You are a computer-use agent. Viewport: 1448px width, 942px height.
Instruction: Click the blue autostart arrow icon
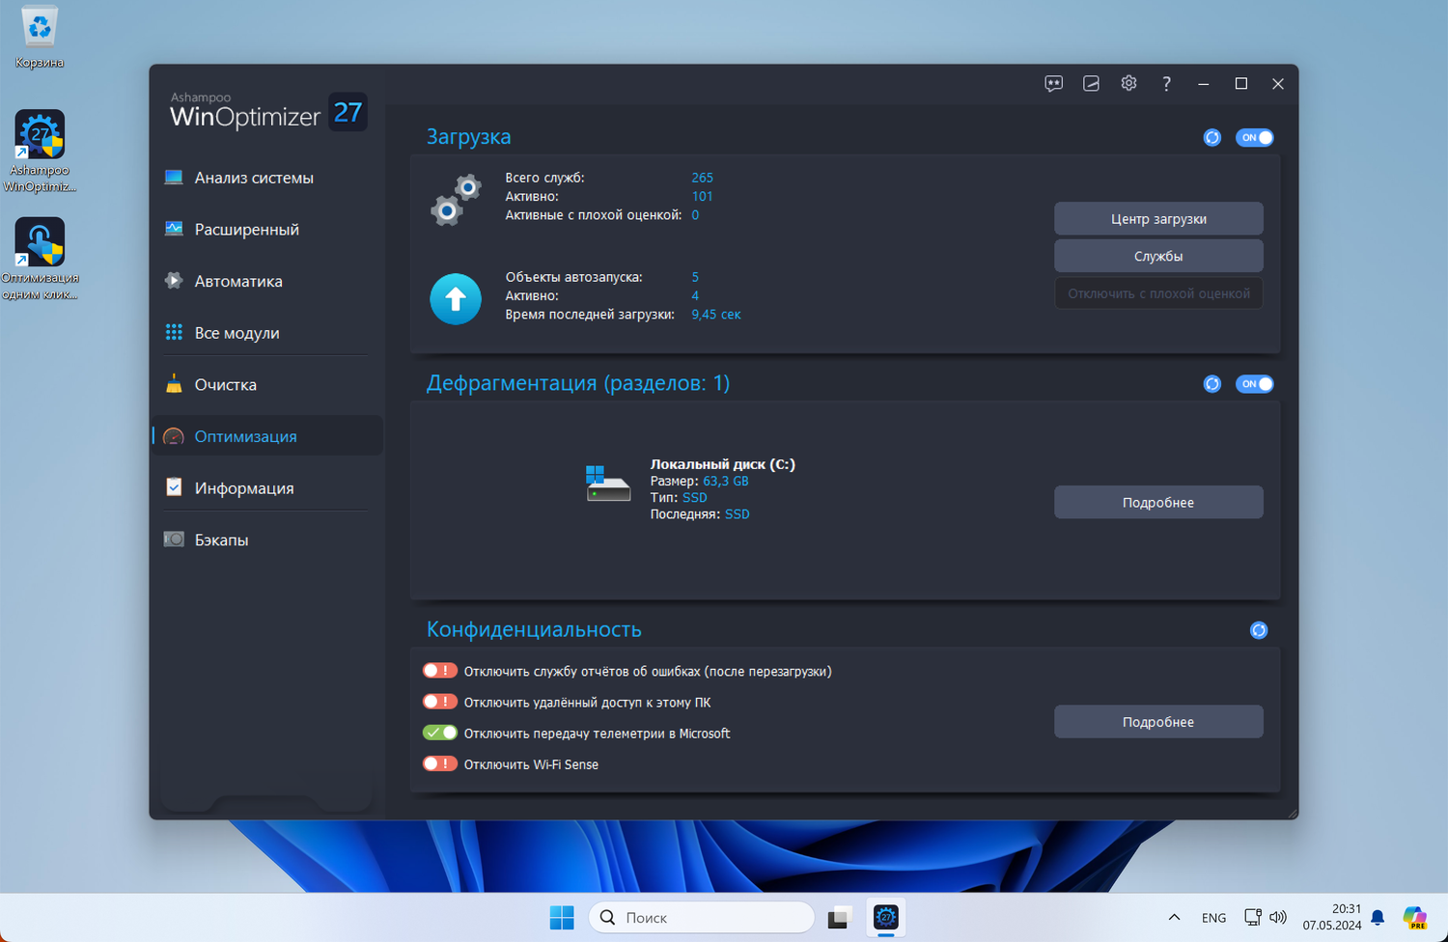[x=456, y=299]
